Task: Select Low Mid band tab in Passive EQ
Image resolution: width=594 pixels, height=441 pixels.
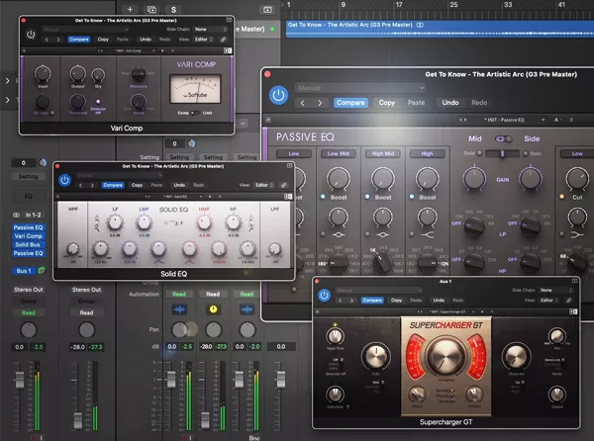Action: pos(339,153)
